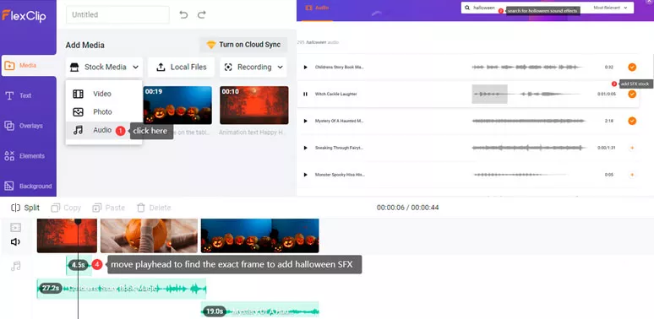This screenshot has width=654, height=319.
Task: Click the video track icon
Action: pos(15,227)
